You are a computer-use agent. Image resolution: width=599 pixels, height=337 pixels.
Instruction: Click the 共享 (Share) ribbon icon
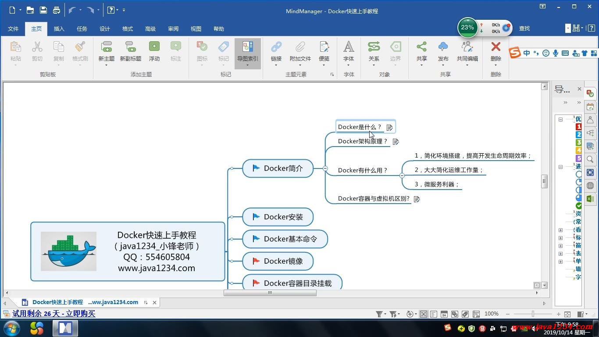tap(421, 47)
